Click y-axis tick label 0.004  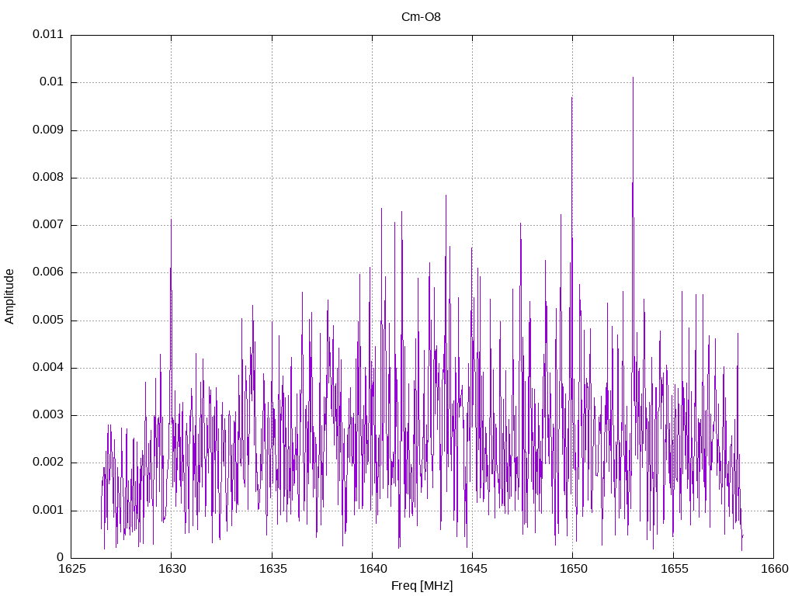48,367
